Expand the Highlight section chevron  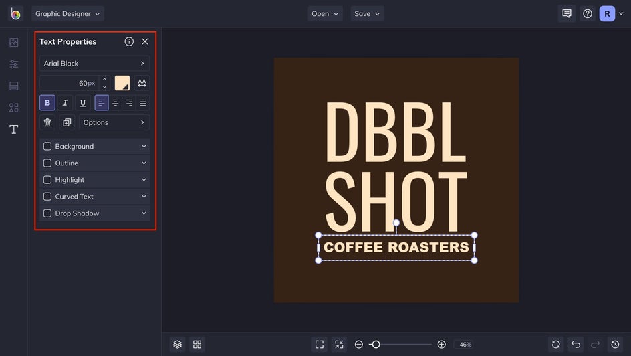[x=144, y=179]
